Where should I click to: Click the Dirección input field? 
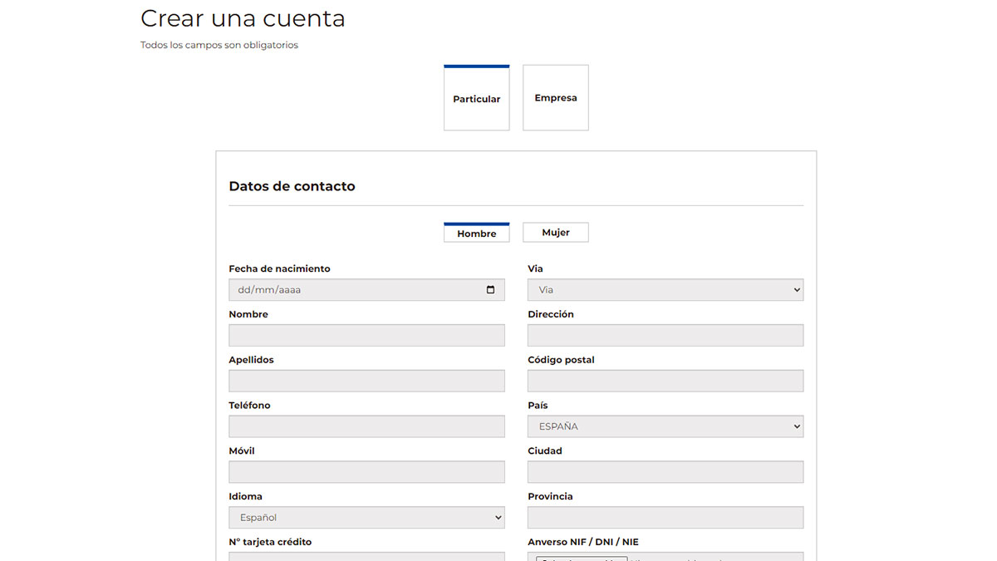(665, 335)
